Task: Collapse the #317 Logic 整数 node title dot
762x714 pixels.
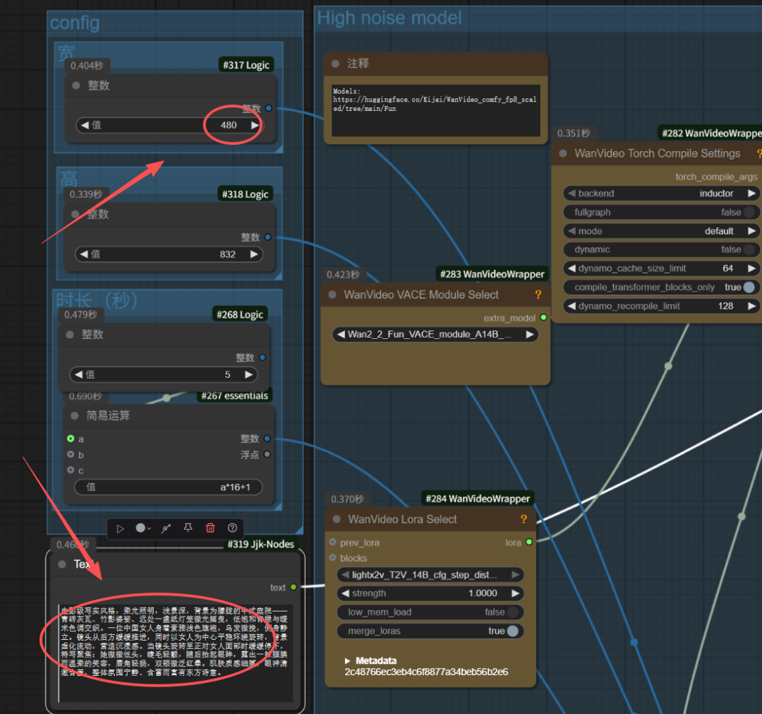Action: [x=75, y=85]
